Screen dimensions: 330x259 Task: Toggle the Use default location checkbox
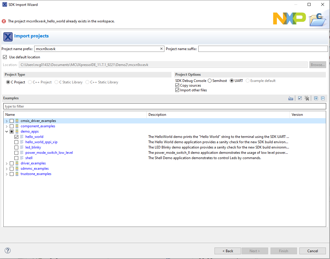pyautogui.click(x=5, y=57)
